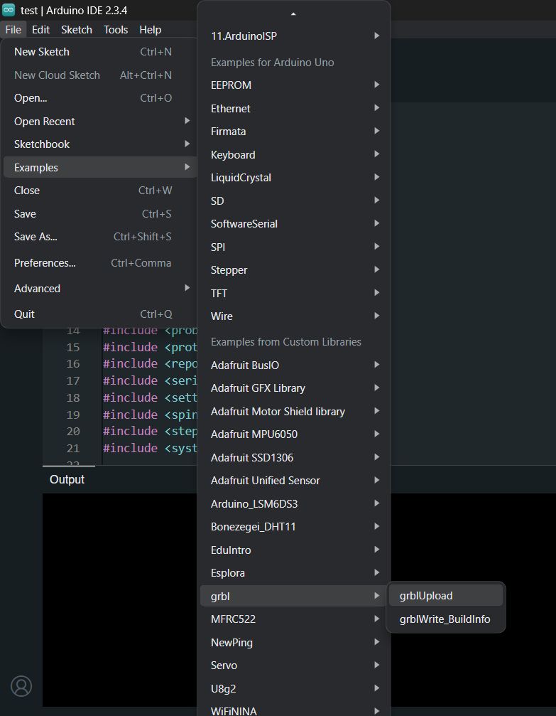Open the grblUpload example sketch
The height and width of the screenshot is (716, 556).
tap(446, 595)
